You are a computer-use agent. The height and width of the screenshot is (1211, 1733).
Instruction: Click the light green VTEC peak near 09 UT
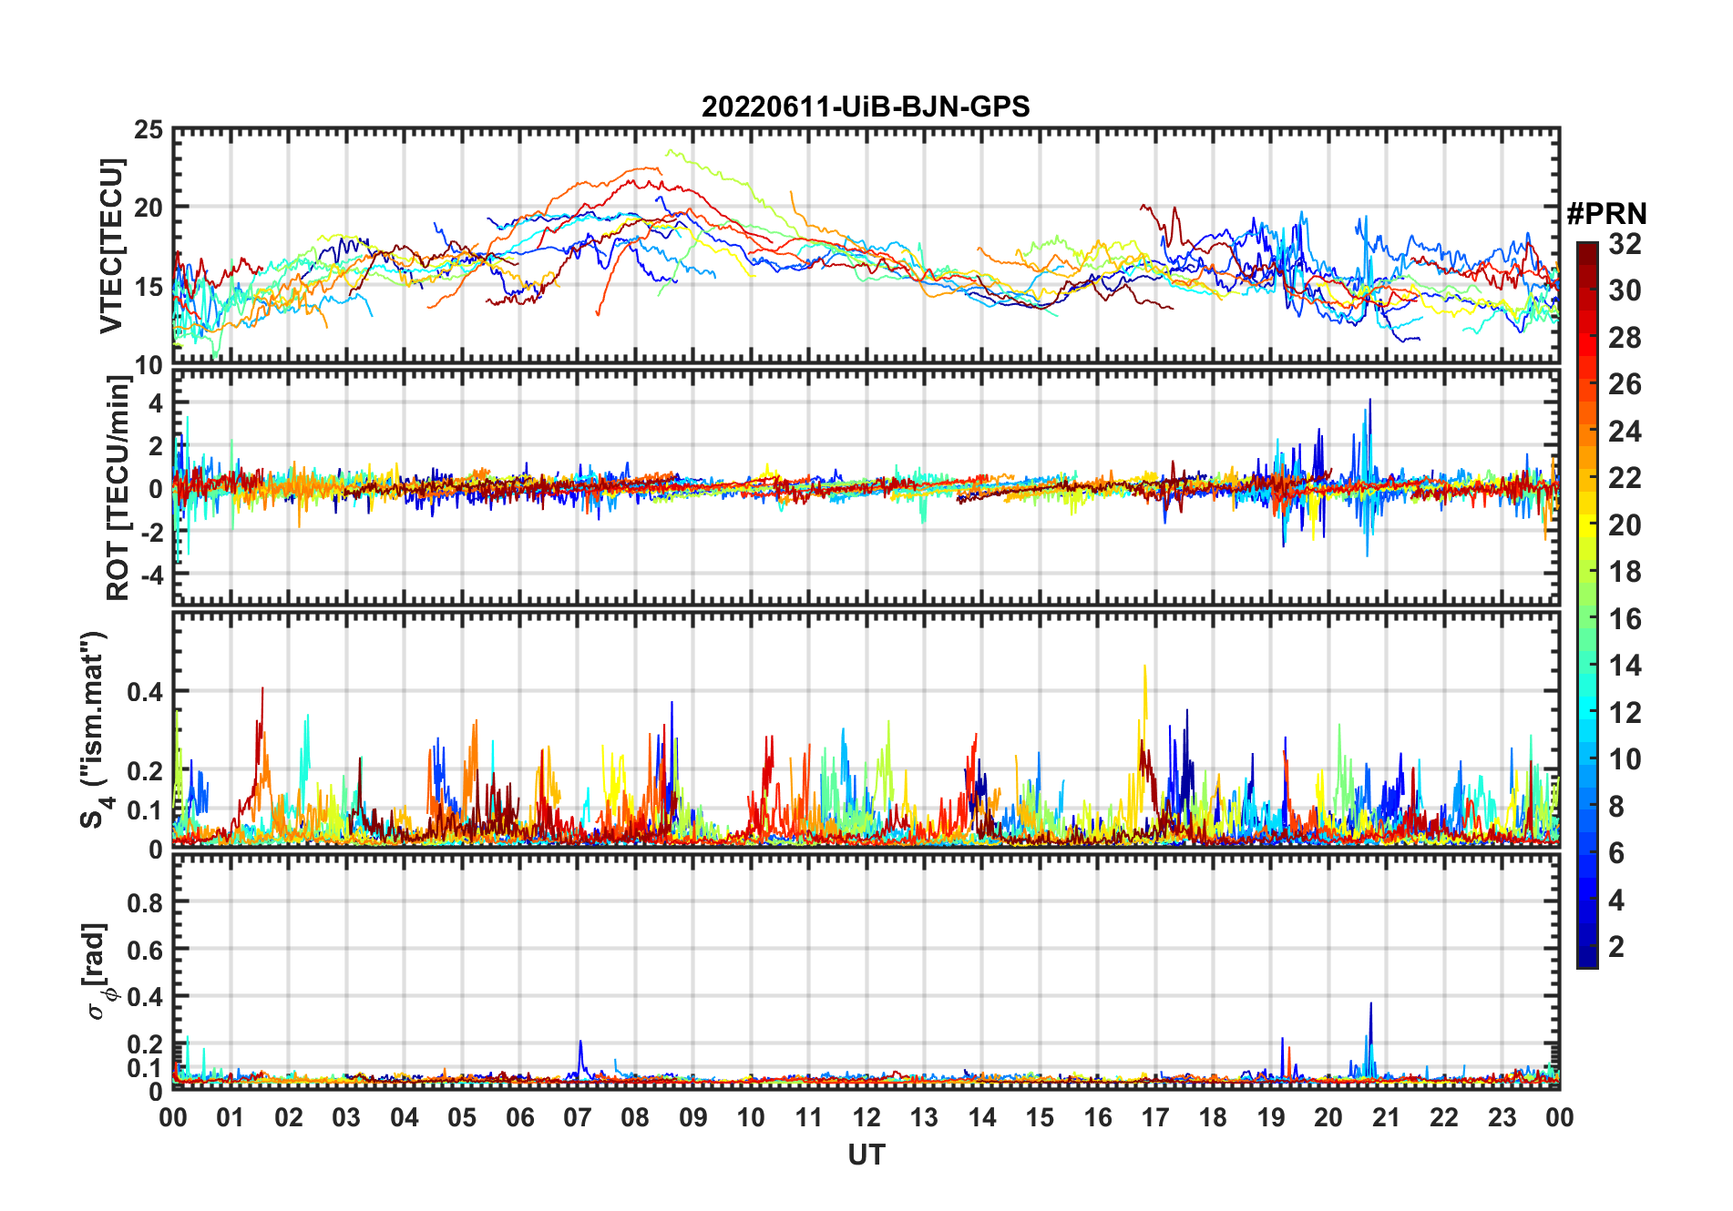pos(674,155)
